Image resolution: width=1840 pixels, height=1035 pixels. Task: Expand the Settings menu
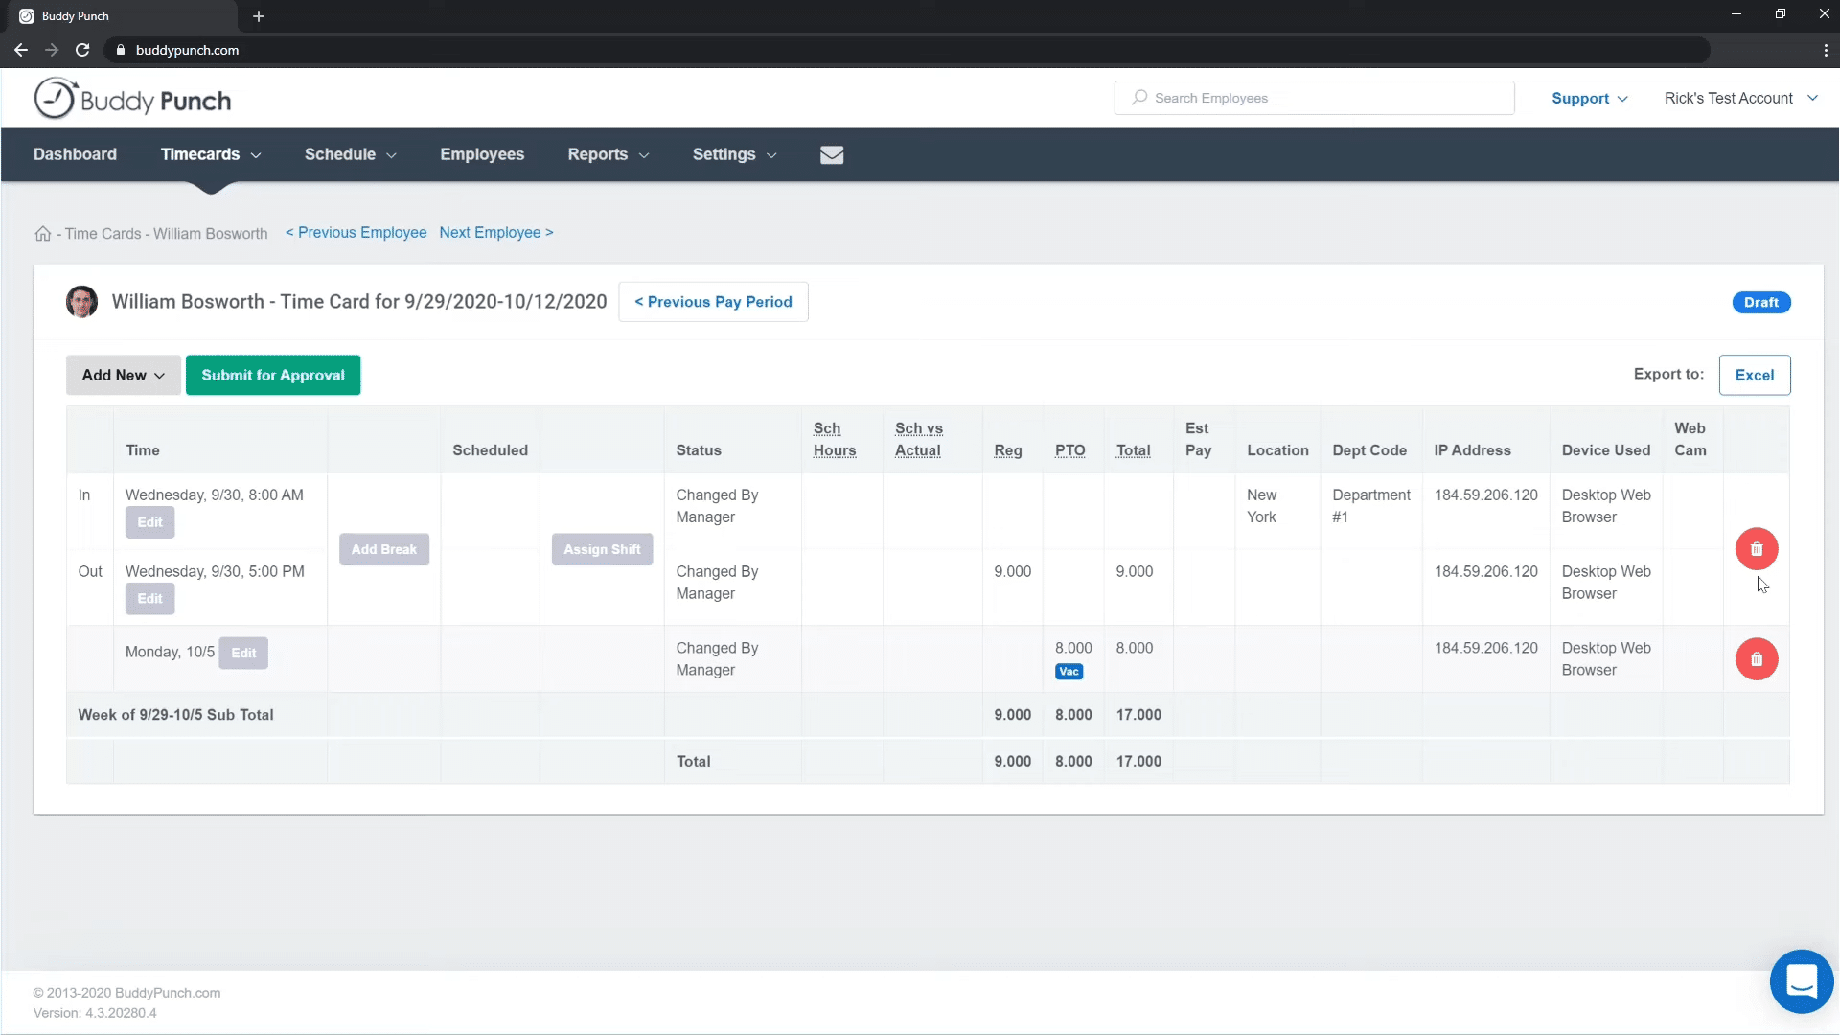pyautogui.click(x=735, y=154)
